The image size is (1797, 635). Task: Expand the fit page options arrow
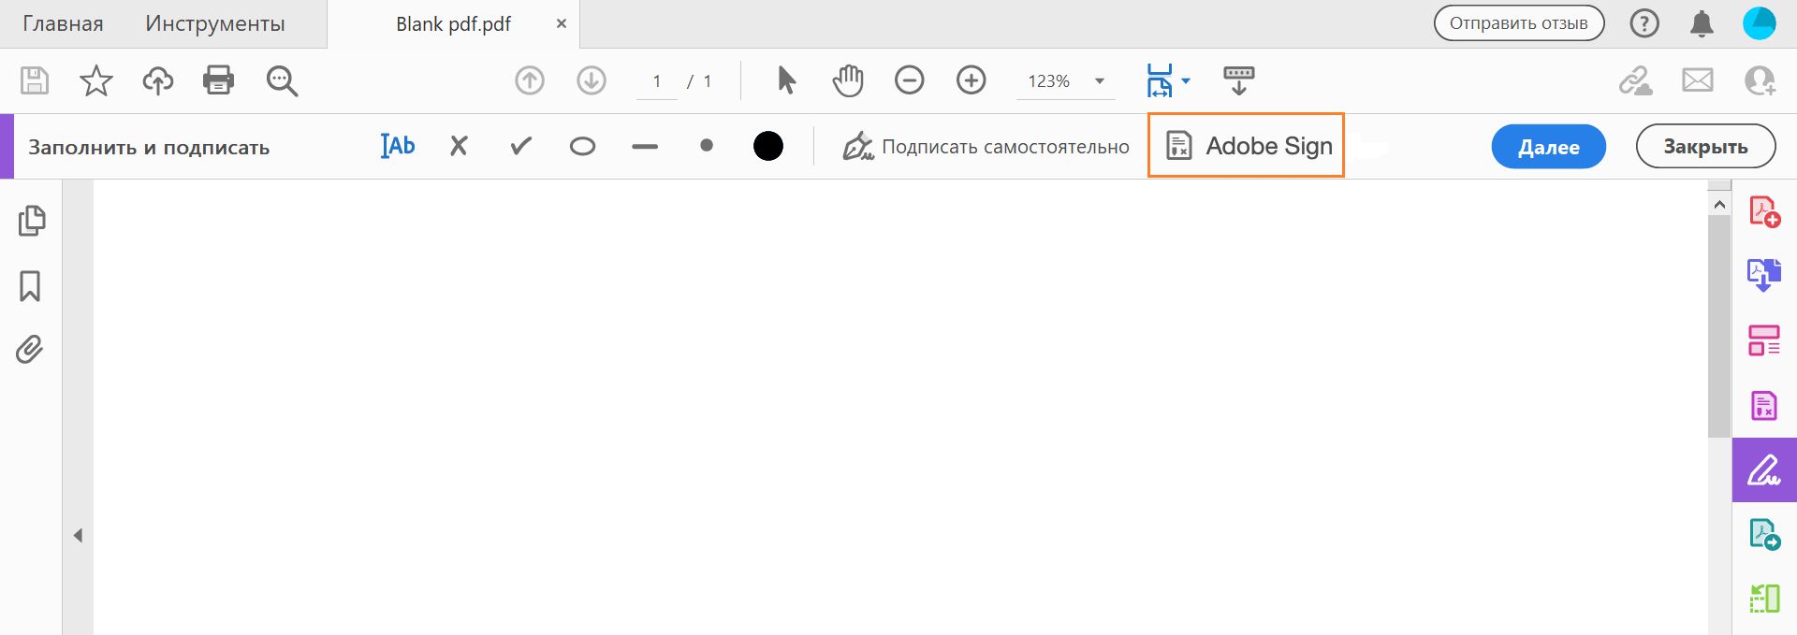pos(1186,81)
